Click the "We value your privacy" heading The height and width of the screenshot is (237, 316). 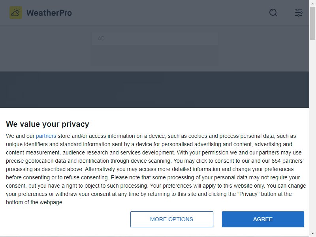[x=47, y=124]
